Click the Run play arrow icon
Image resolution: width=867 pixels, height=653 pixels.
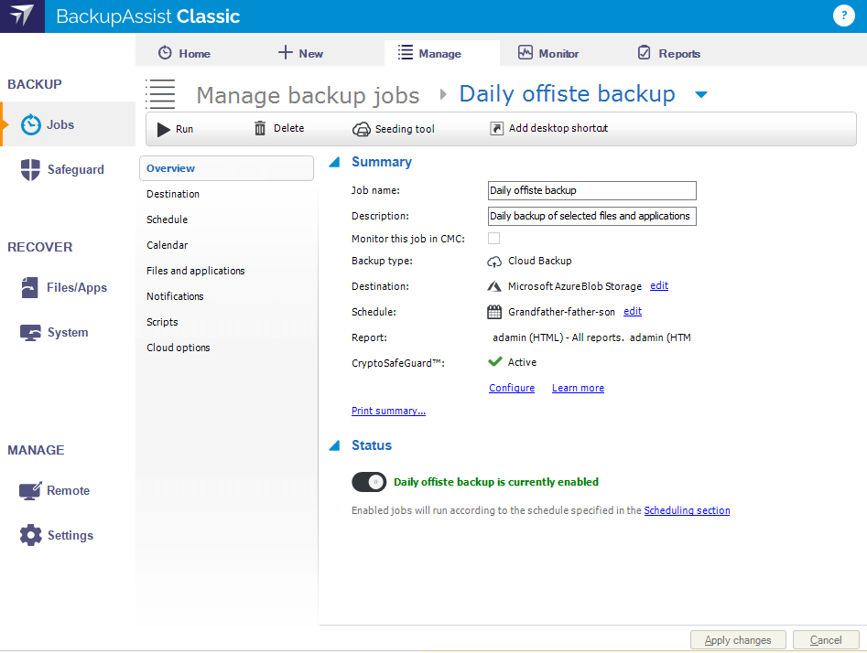(164, 129)
